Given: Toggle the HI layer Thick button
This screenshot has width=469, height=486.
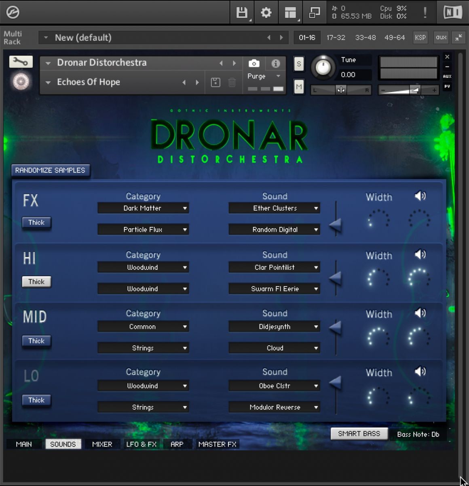Looking at the screenshot, I should click(36, 281).
